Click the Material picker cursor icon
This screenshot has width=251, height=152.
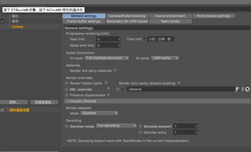pos(247,89)
